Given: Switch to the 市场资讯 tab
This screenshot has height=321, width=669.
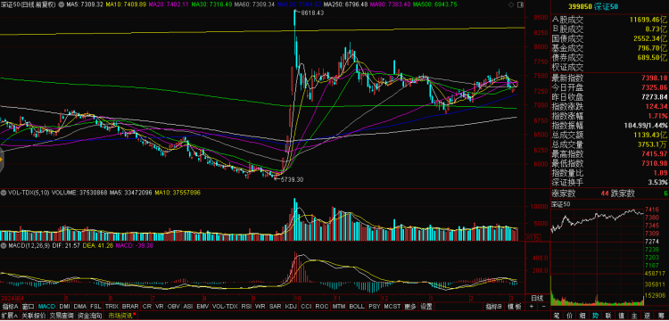Looking at the screenshot, I should tap(120, 316).
